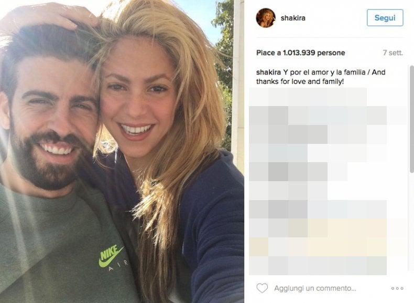Viewport: 414px width, 303px height.
Task: Click the word persone in the likes line
Action: [x=331, y=53]
